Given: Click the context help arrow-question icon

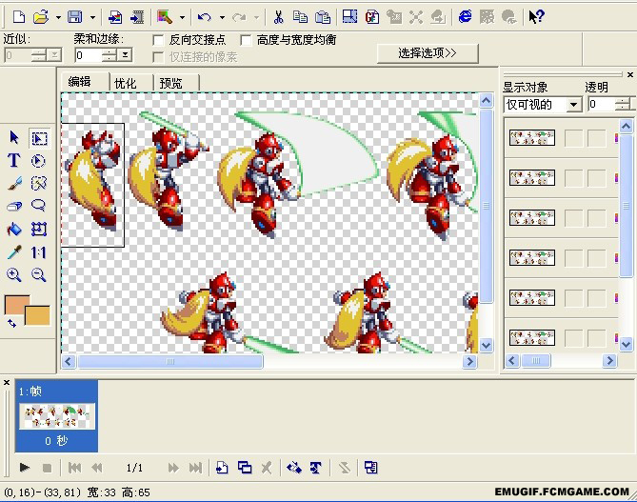Looking at the screenshot, I should (x=536, y=17).
